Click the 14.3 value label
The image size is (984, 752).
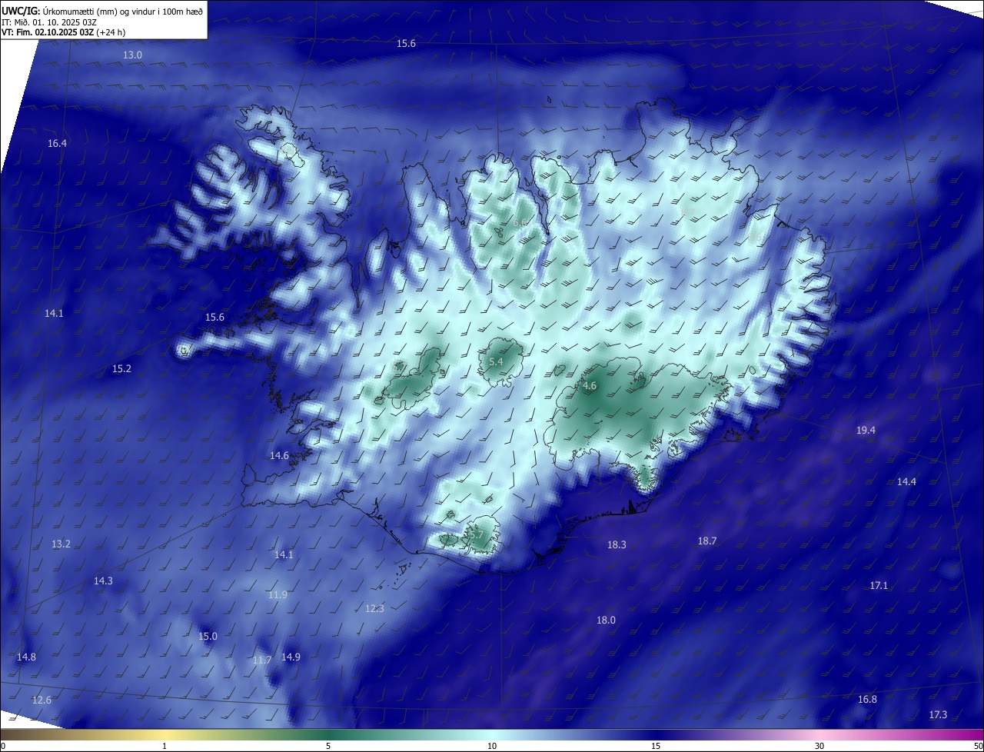pos(103,581)
